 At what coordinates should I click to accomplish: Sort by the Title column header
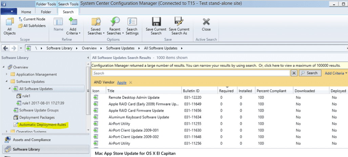[x=143, y=91]
